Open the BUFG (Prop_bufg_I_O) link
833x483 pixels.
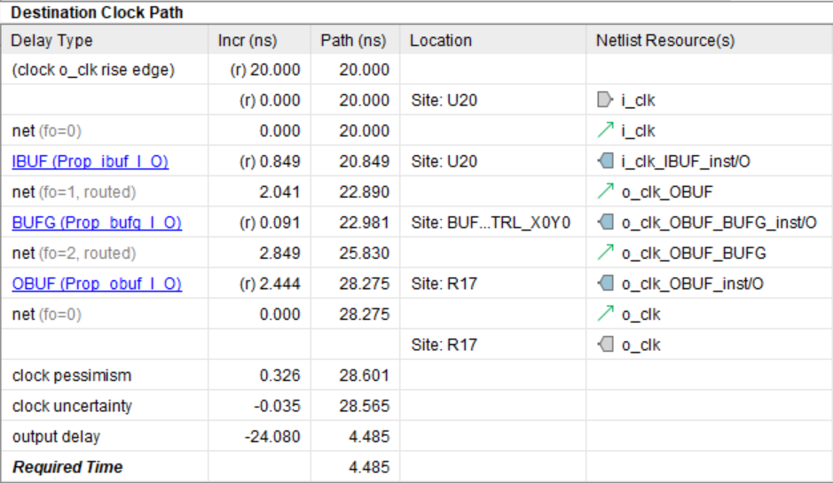pos(90,222)
